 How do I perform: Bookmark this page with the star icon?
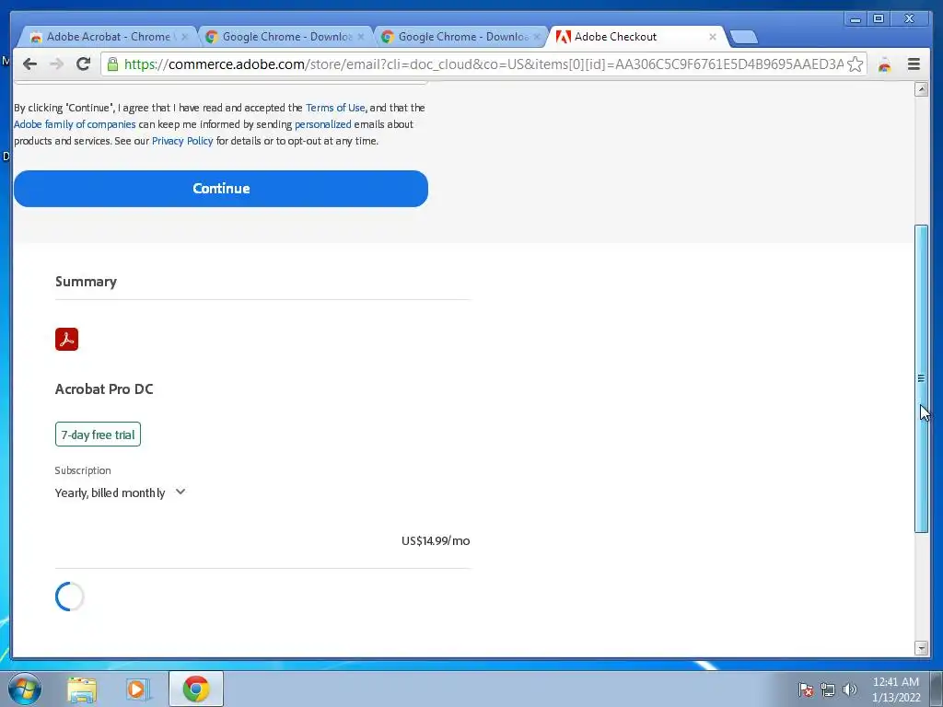pyautogui.click(x=855, y=64)
